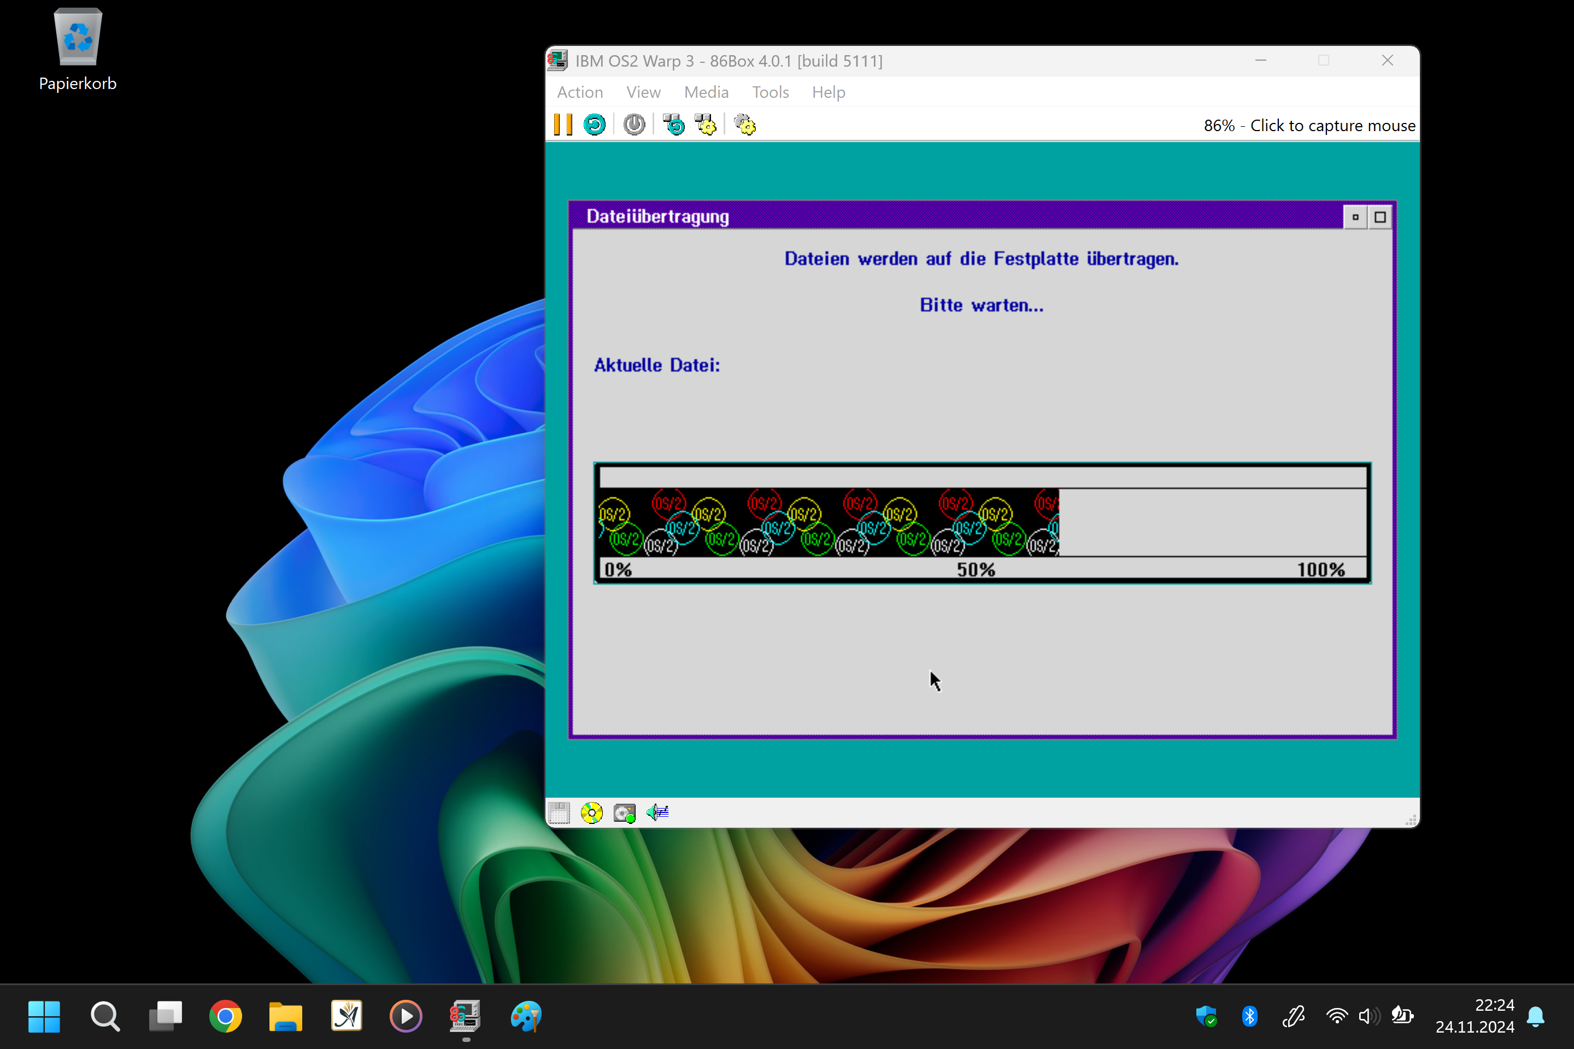1574x1049 pixels.
Task: Minimize the 86Box window
Action: 1261,60
